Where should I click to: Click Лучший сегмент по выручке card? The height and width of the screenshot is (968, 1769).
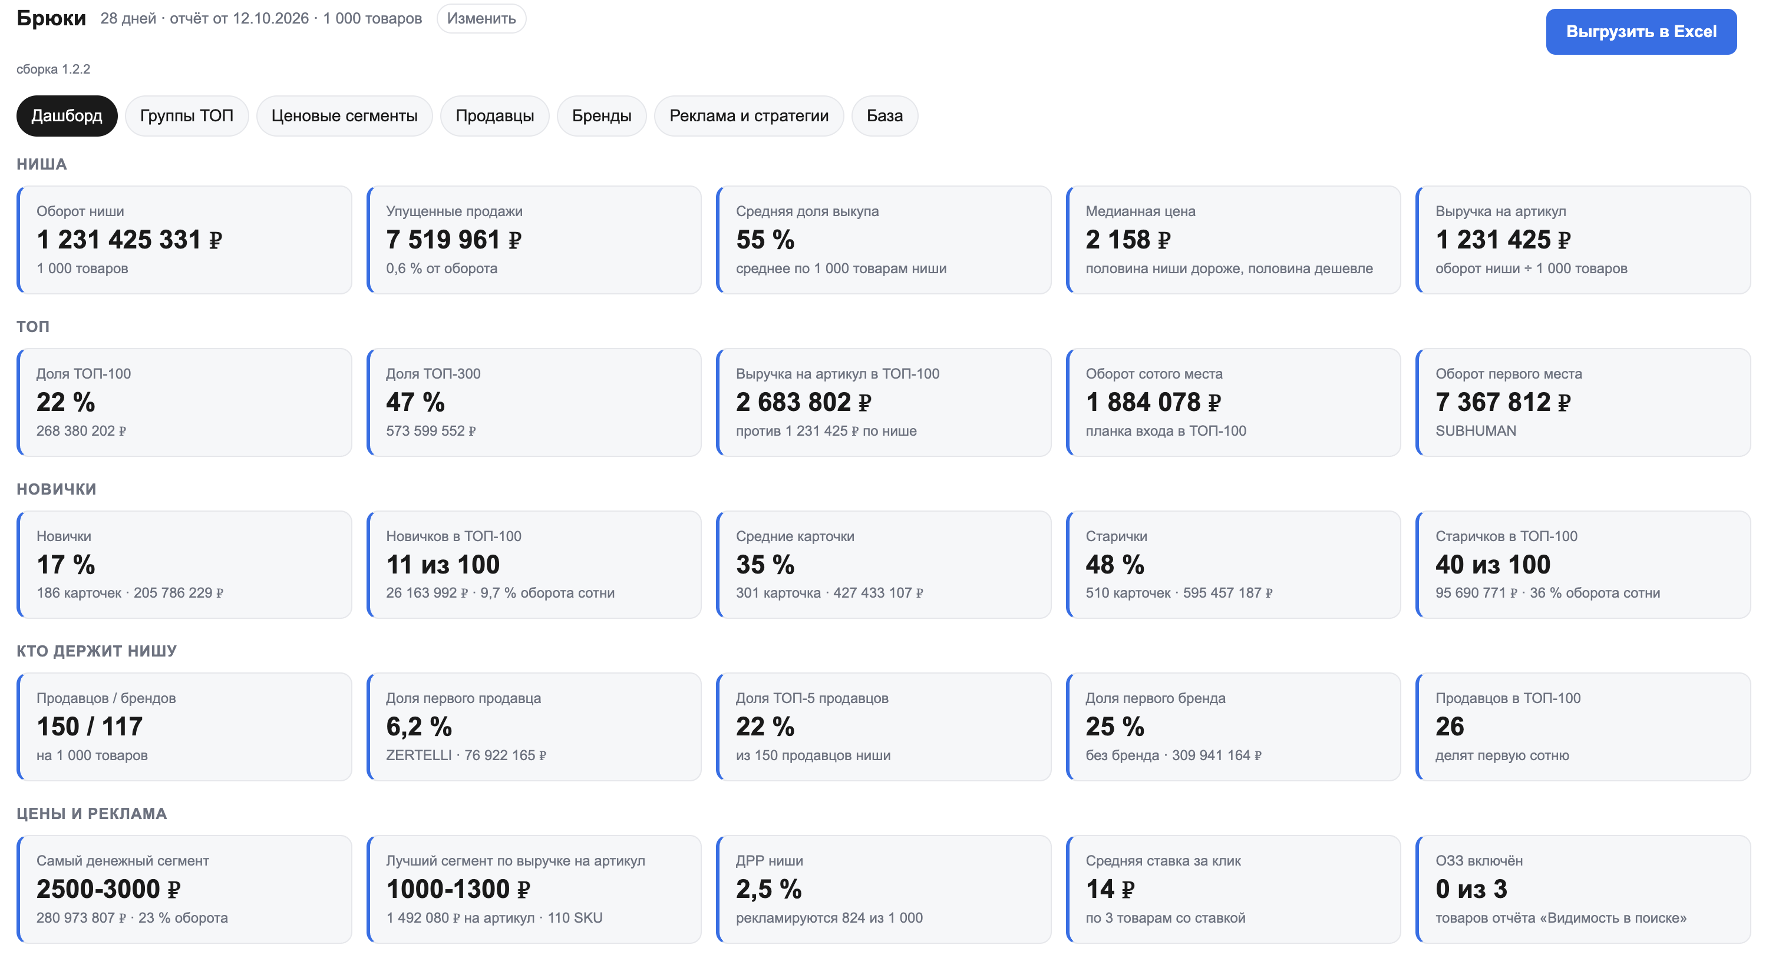click(x=533, y=890)
